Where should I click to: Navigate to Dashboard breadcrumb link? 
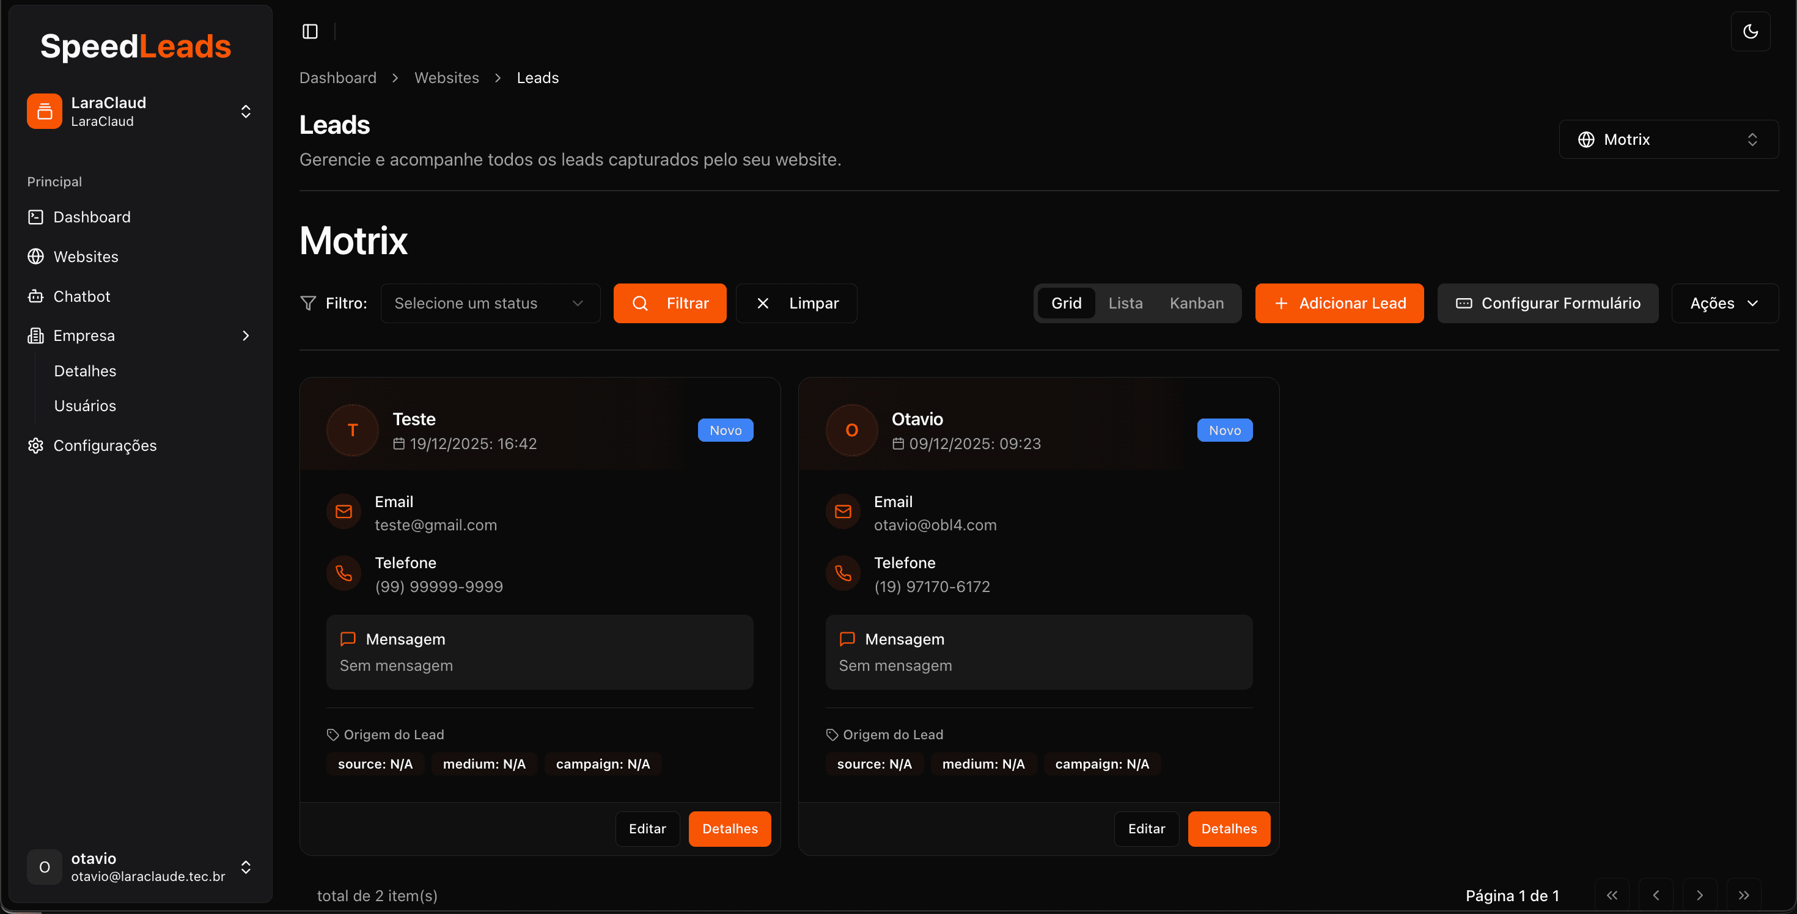tap(337, 78)
